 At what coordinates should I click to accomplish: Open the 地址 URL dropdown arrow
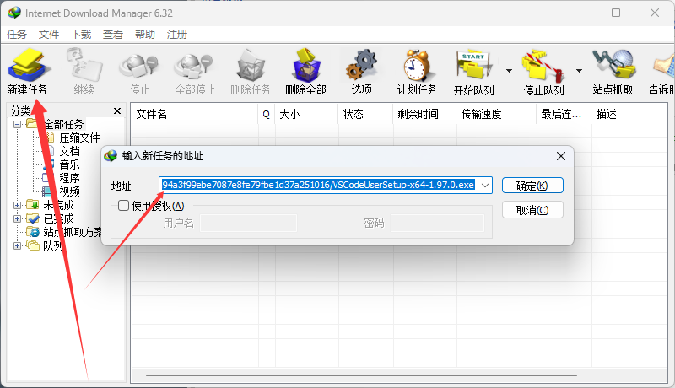coord(485,186)
